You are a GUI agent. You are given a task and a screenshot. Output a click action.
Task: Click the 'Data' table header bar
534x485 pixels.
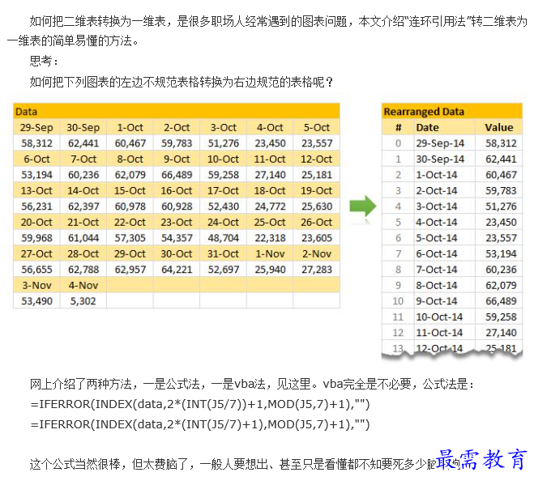(x=177, y=111)
